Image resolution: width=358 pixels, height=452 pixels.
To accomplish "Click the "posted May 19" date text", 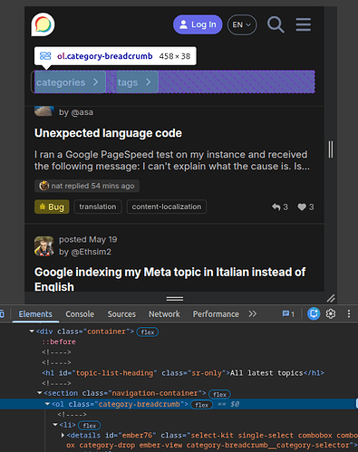I will [88, 239].
